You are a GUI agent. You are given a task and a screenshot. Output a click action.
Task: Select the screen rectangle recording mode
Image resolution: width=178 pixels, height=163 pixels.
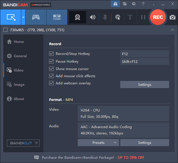(x=11, y=17)
